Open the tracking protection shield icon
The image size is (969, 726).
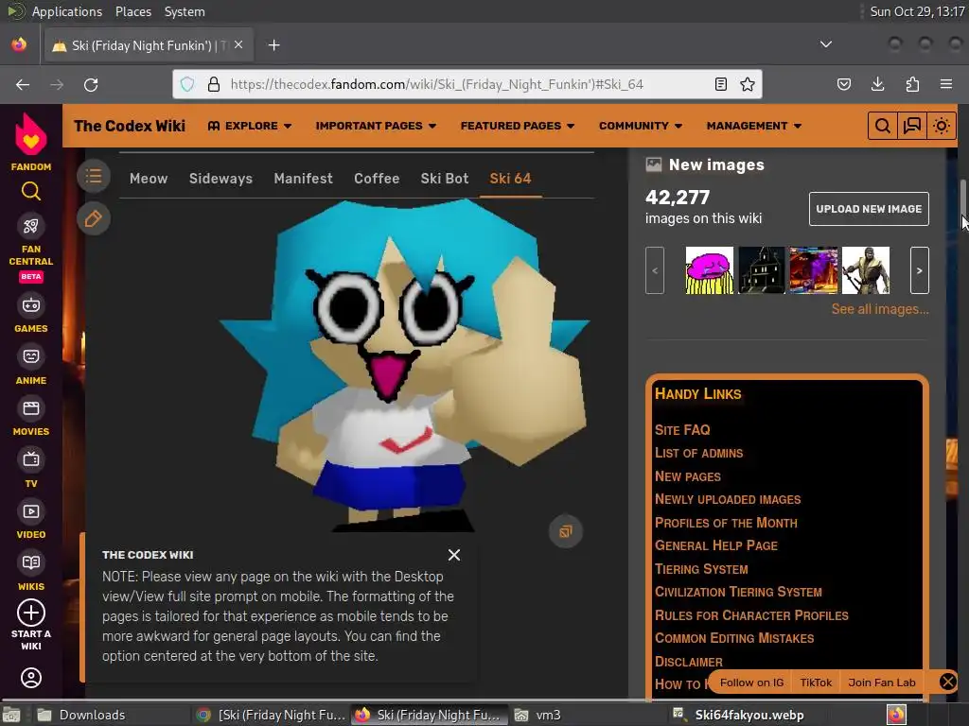point(187,84)
